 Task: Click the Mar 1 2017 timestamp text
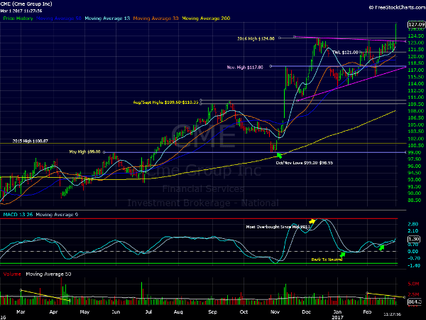pos(21,11)
